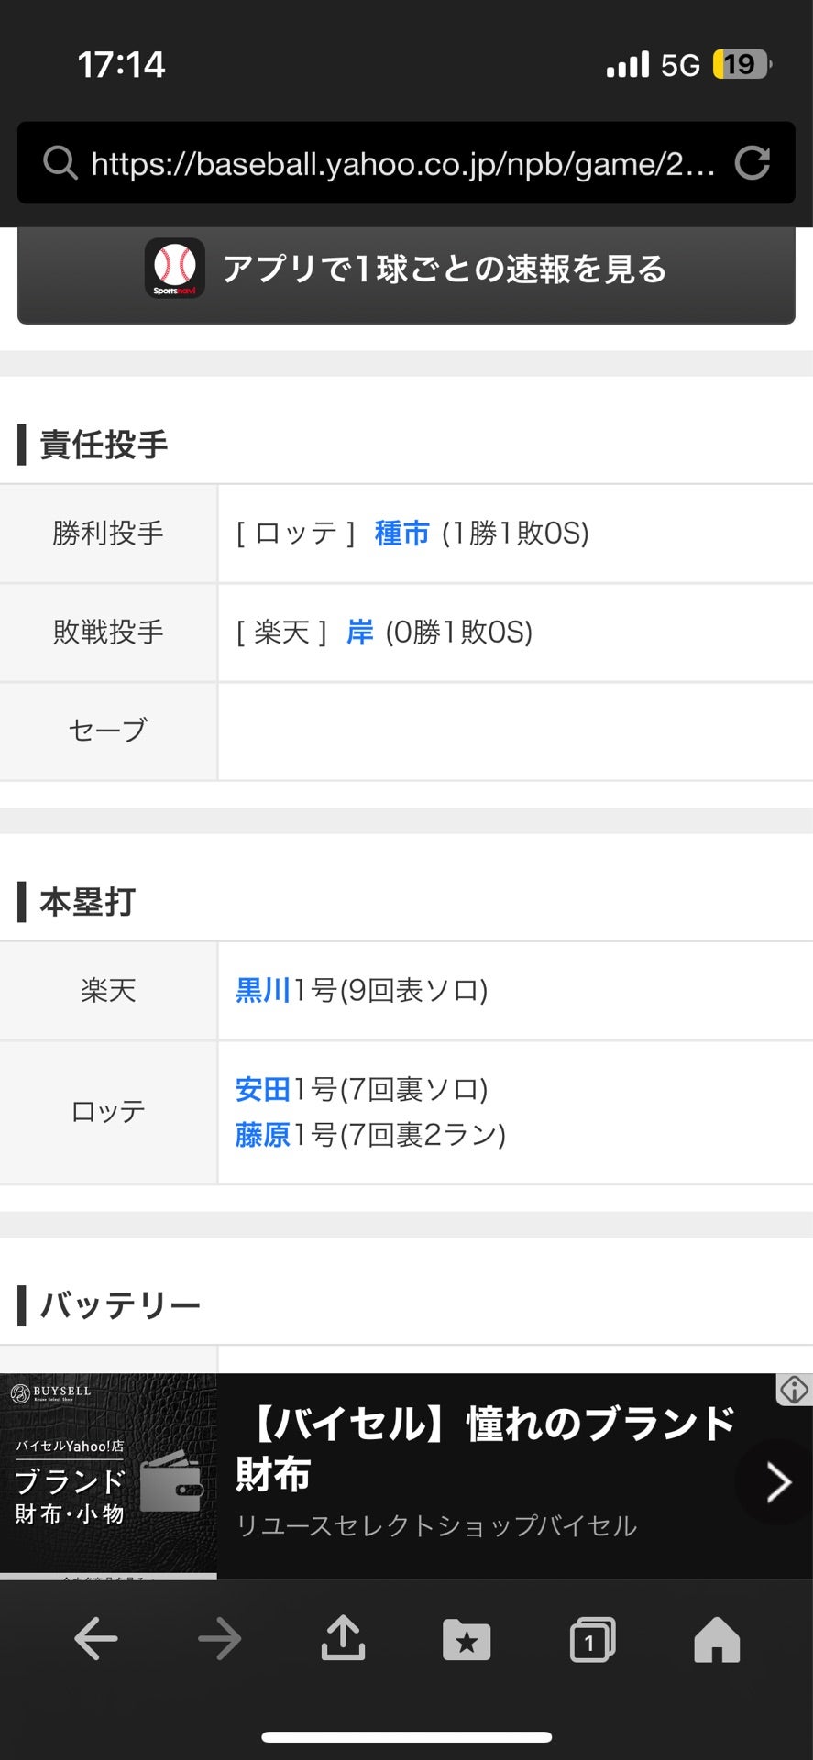Open app banner for pitch-by-pitch updates
The height and width of the screenshot is (1760, 813).
445,269
